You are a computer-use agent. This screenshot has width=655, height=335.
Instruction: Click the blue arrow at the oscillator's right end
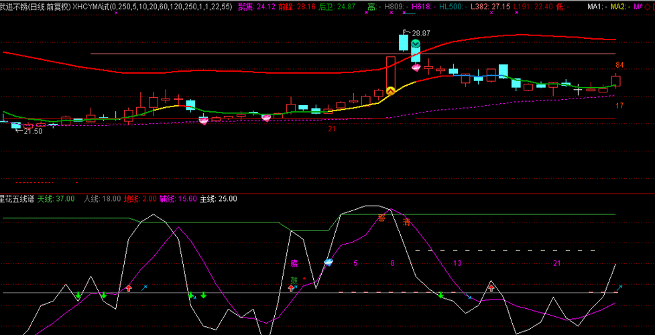pos(618,287)
